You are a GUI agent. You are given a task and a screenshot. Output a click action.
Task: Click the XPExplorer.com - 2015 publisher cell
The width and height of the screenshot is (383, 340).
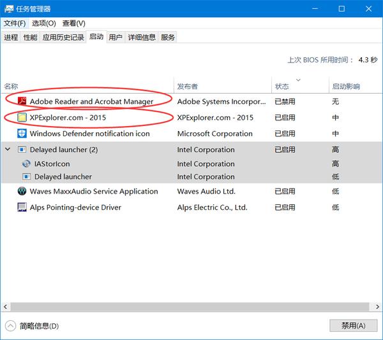(x=215, y=118)
